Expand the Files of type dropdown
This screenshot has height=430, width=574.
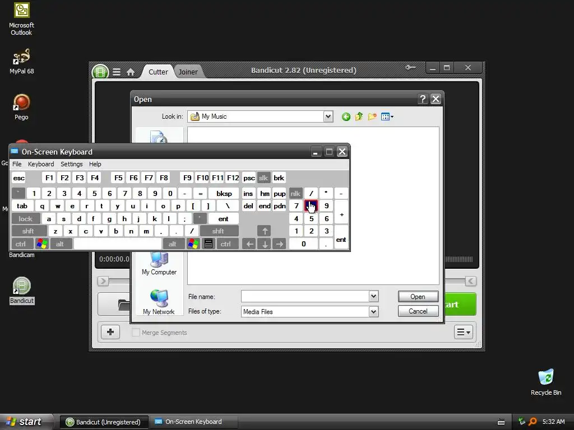(x=373, y=311)
